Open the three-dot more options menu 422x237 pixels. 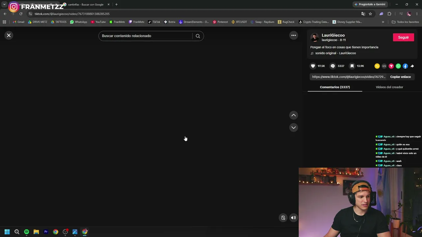[x=293, y=35]
